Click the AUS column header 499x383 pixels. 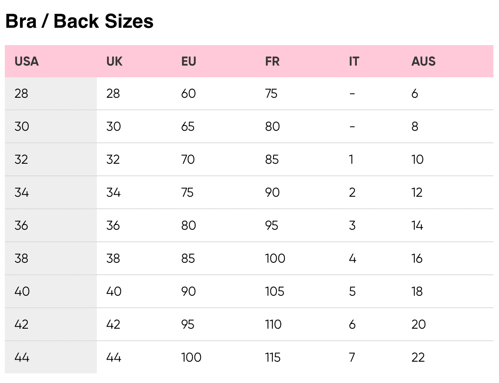[x=423, y=62]
